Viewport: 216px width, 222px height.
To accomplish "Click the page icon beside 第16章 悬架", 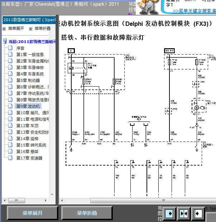I will 10,151.
